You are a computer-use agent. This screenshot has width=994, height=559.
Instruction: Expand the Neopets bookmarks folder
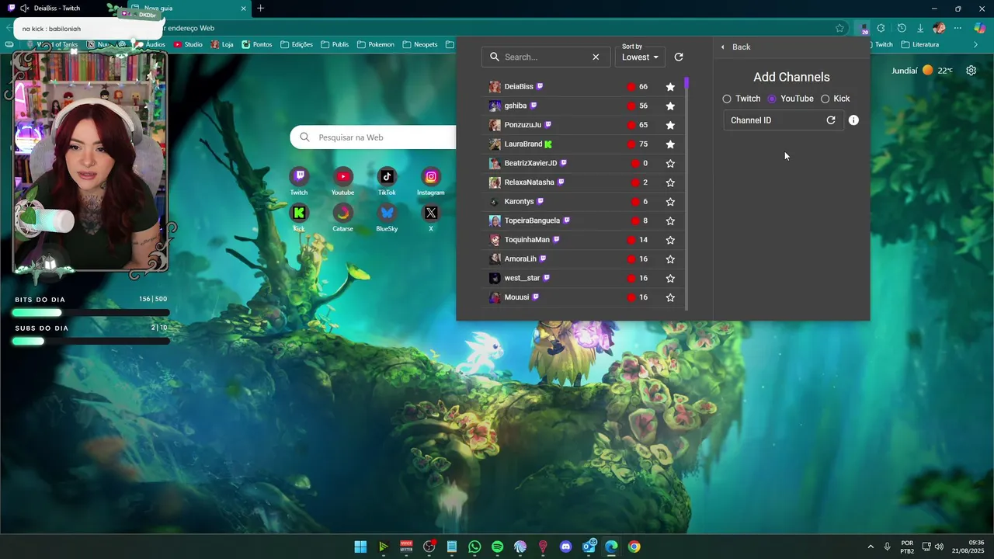419,44
